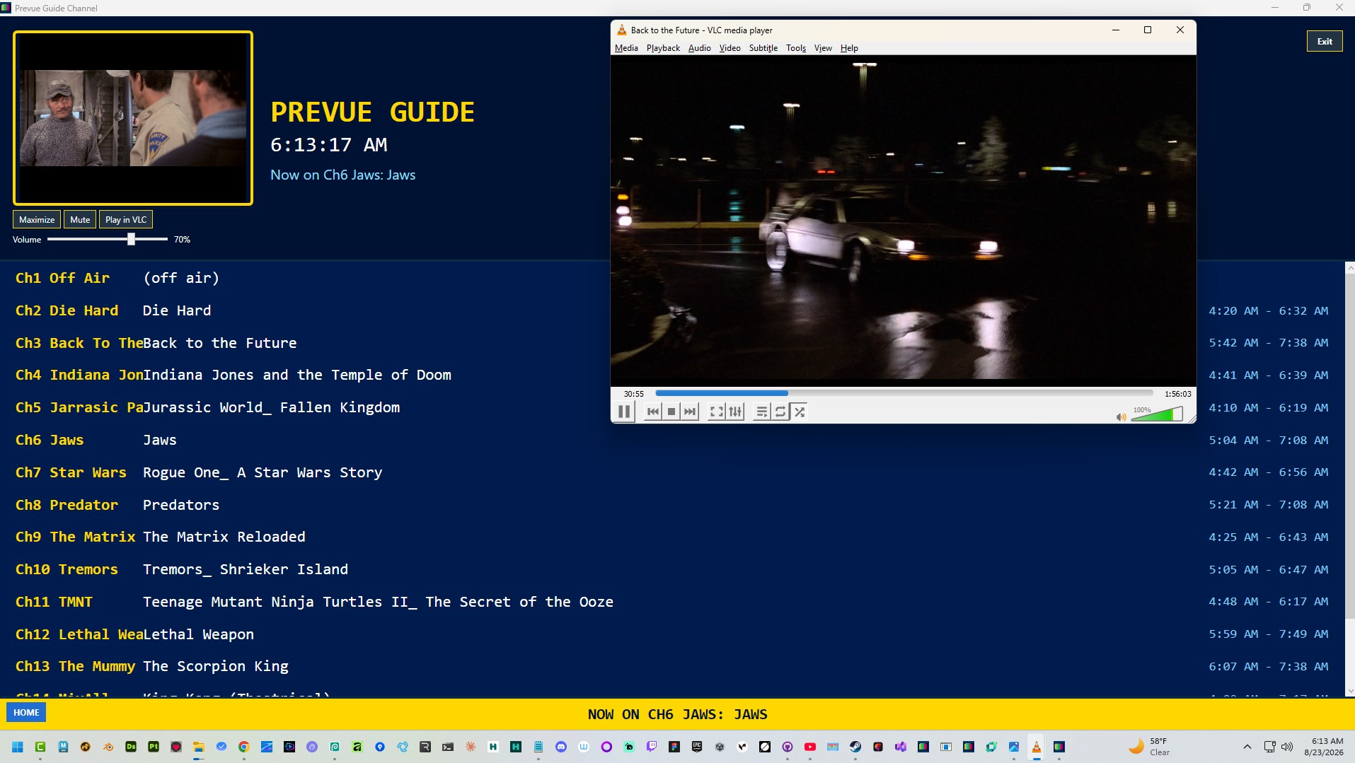
Task: Open the VLC Media menu
Action: click(x=626, y=48)
